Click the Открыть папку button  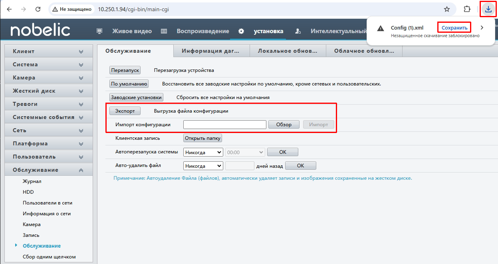coord(202,138)
